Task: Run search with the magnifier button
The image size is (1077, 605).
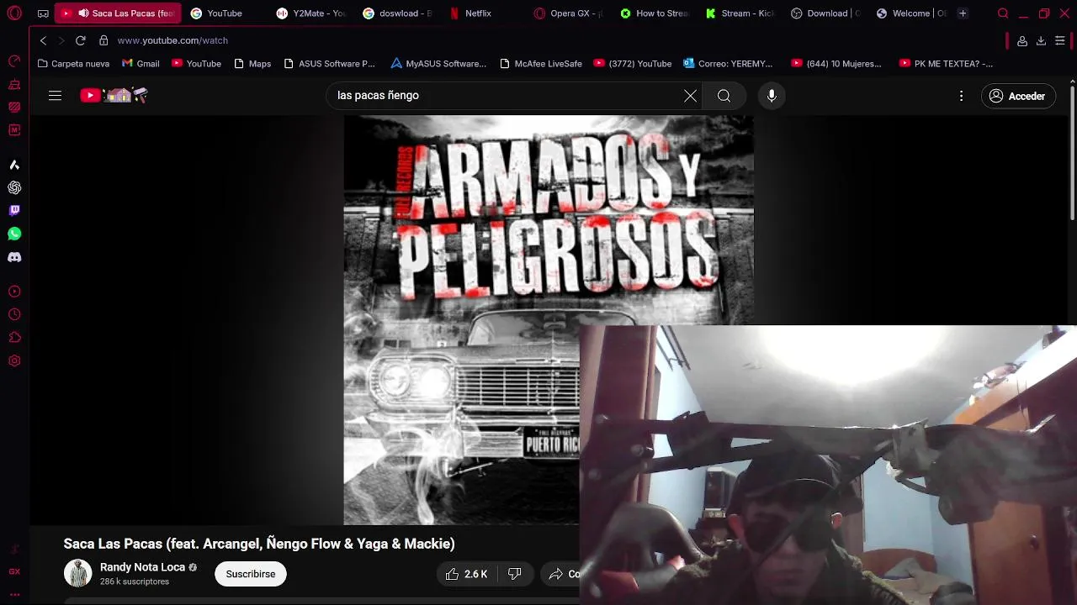Action: click(724, 96)
